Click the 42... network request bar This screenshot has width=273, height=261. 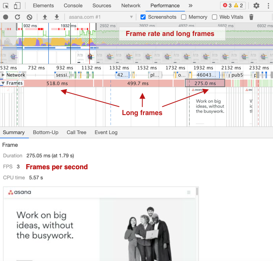point(122,75)
